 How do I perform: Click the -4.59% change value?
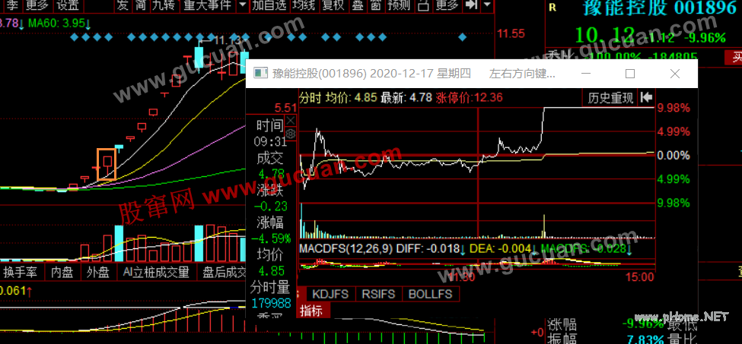pyautogui.click(x=272, y=238)
